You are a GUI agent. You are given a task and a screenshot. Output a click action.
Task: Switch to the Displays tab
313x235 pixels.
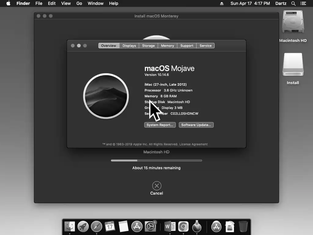point(129,46)
